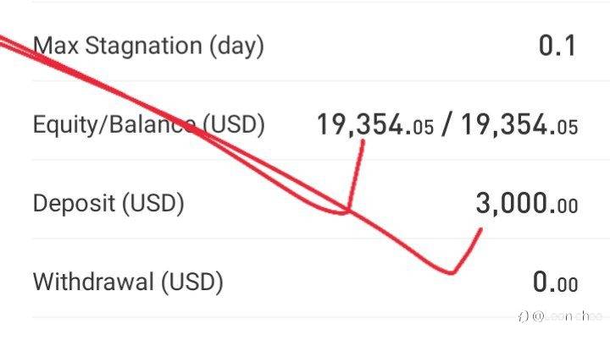The image size is (610, 340).
Task: Open the @Leon chee watermark text
Action: click(x=567, y=316)
